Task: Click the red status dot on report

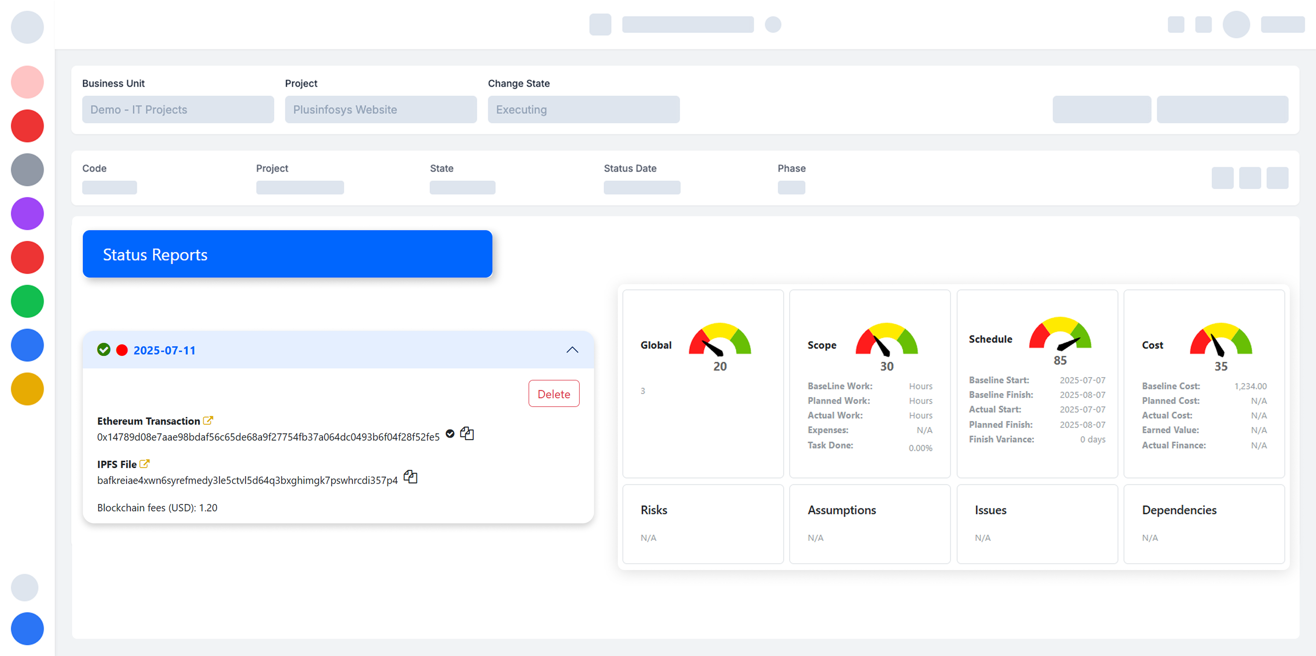Action: 122,350
